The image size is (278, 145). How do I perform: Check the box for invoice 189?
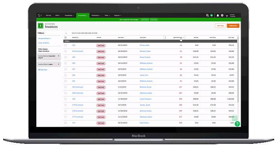point(65,57)
